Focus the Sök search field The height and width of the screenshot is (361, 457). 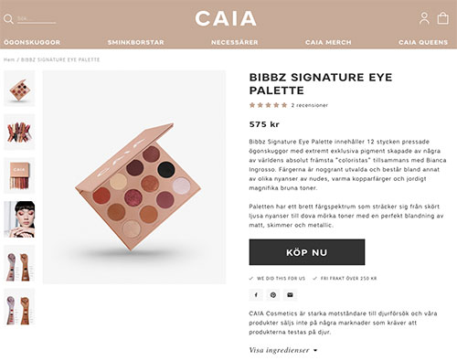[37, 19]
